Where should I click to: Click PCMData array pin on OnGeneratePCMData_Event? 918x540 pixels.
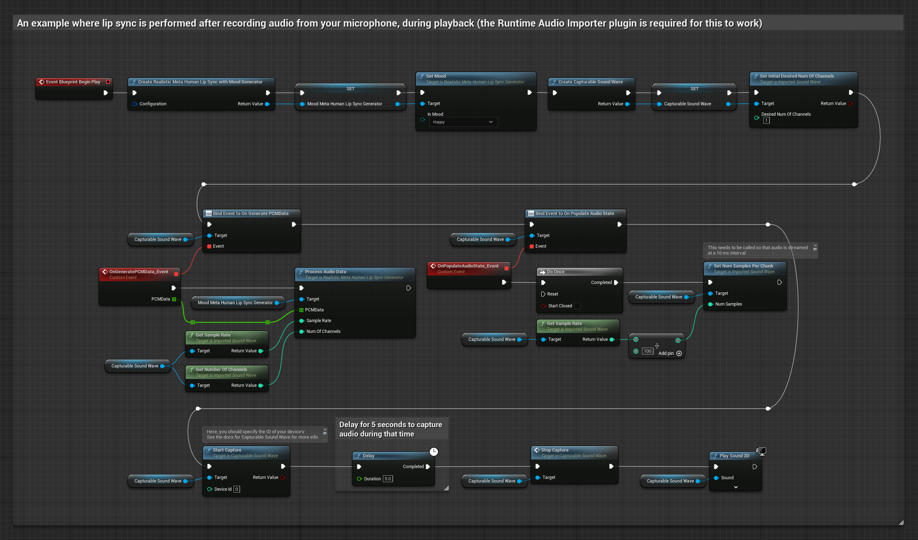pos(174,299)
